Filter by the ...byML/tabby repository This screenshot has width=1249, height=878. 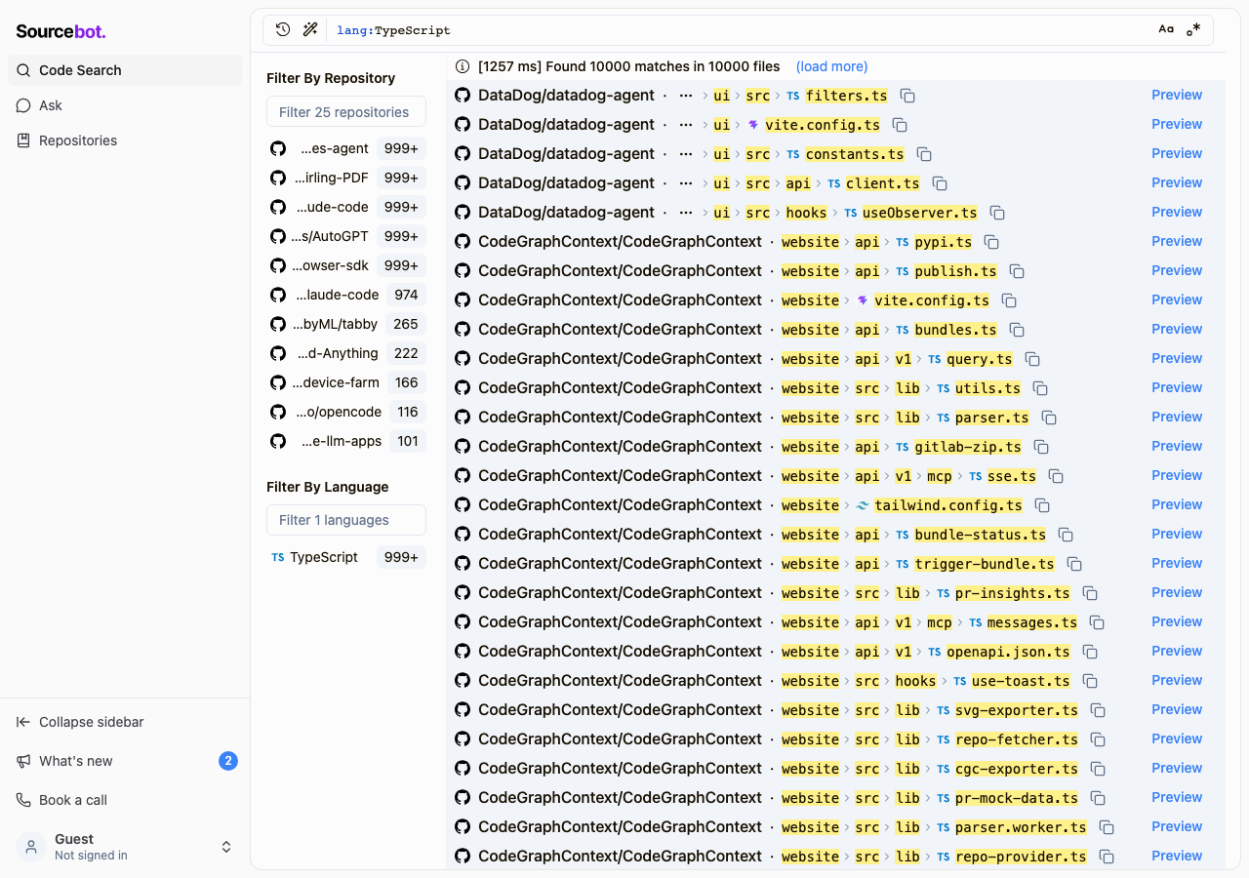pos(346,324)
